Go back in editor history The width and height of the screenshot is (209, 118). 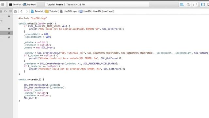tap(21, 11)
